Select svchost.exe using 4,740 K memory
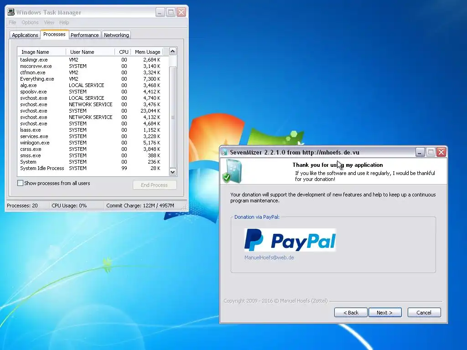This screenshot has width=467, height=350. pyautogui.click(x=93, y=98)
